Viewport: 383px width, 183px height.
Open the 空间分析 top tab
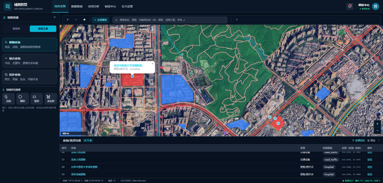pyautogui.click(x=93, y=7)
